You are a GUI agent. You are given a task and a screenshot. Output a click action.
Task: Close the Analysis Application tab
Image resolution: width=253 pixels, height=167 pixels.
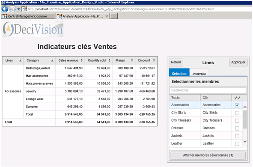click(x=107, y=16)
